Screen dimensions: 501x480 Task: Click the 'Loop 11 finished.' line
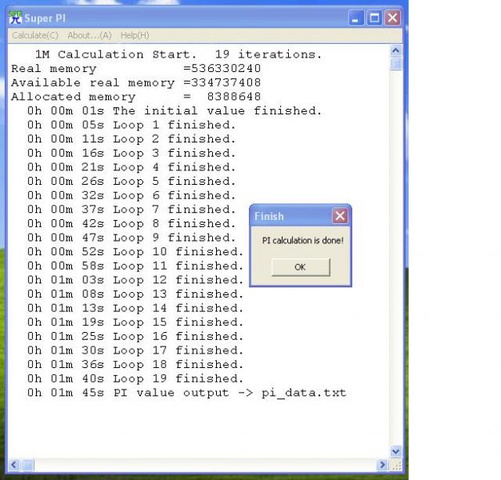click(135, 266)
